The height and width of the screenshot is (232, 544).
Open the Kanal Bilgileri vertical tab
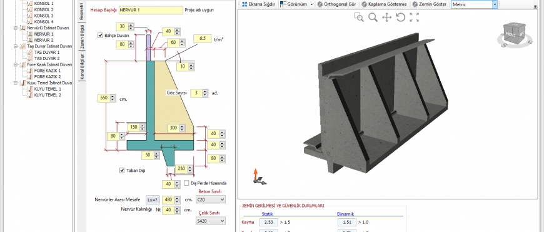coord(82,67)
